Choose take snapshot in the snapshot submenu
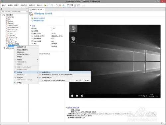Screen dimensions: 166x125 coord(65,72)
